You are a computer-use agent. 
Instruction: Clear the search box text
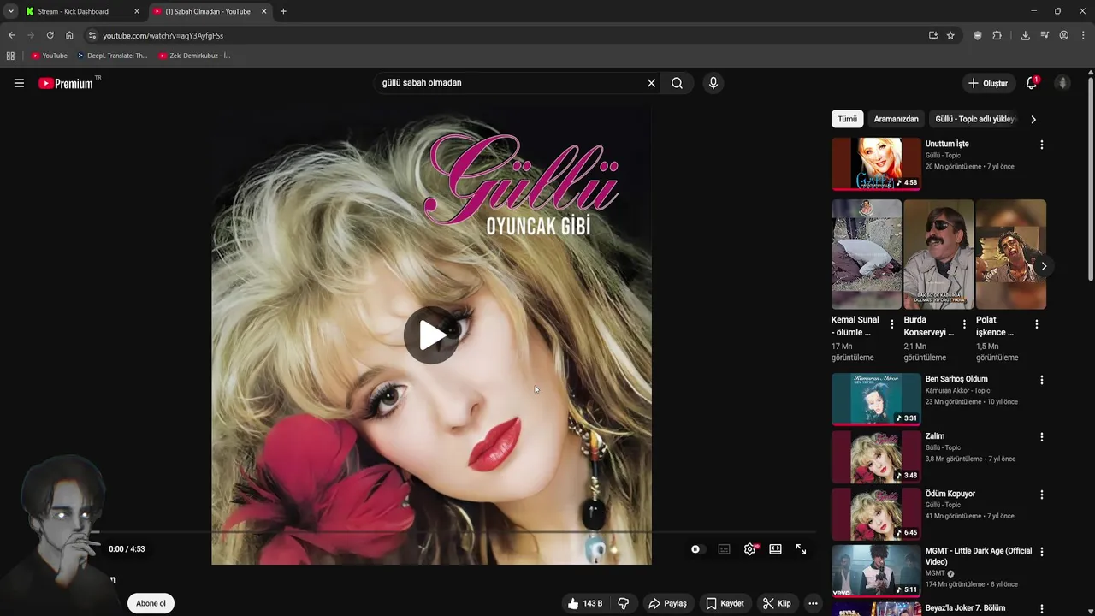(651, 83)
